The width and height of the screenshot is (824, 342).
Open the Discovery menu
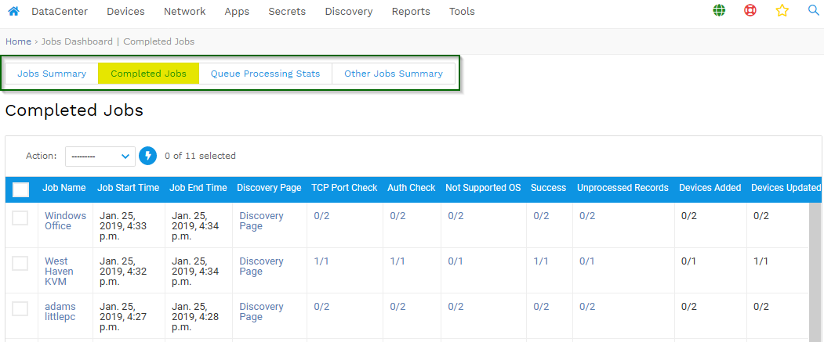(x=349, y=12)
